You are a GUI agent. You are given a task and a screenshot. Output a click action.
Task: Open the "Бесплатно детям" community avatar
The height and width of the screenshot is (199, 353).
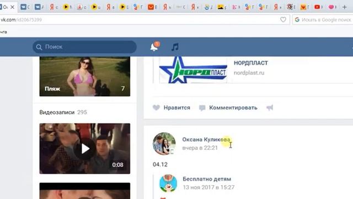pyautogui.click(x=168, y=183)
